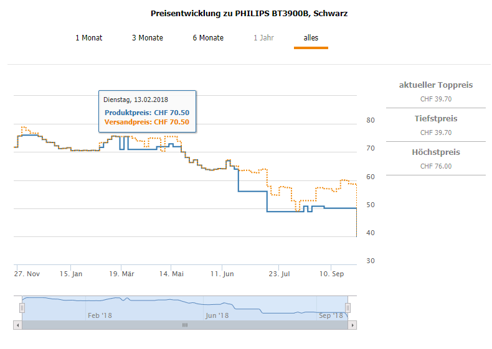Viewport: 492px width, 349px height.
Task: Click the left navigator range handle
Action: pyautogui.click(x=22, y=307)
